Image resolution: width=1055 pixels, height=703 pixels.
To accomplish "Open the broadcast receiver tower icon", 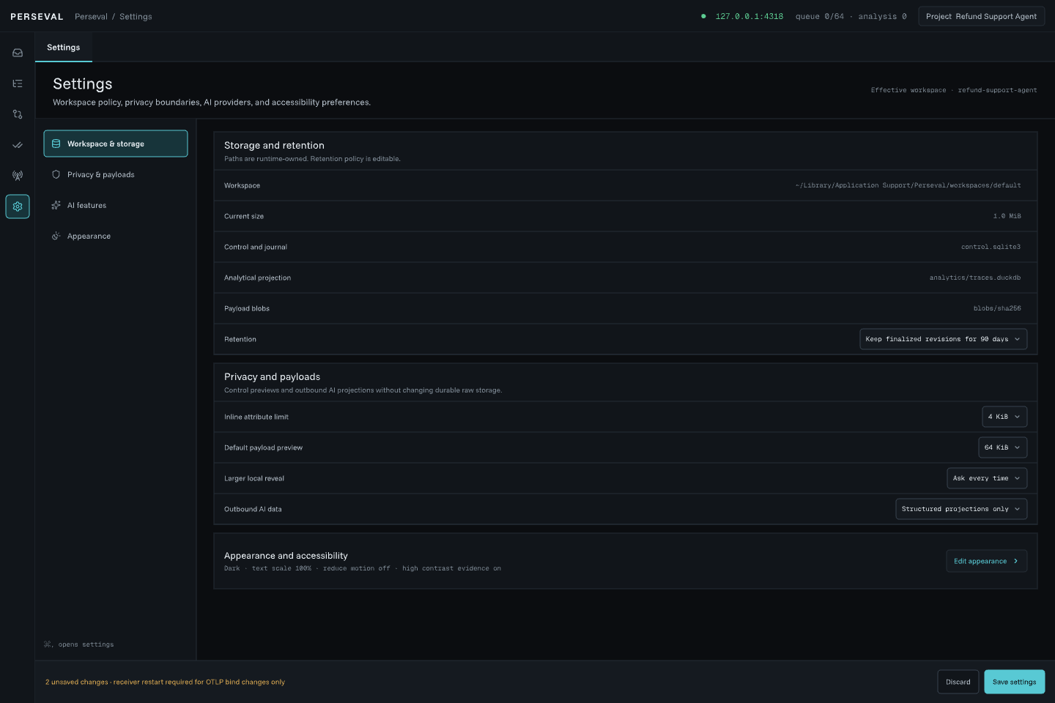I will (18, 176).
